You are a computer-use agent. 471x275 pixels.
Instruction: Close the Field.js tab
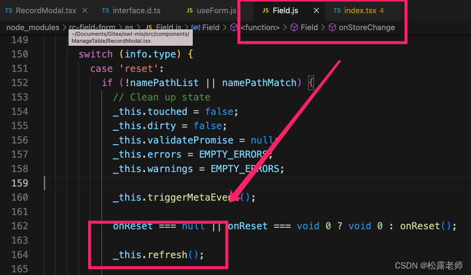316,10
